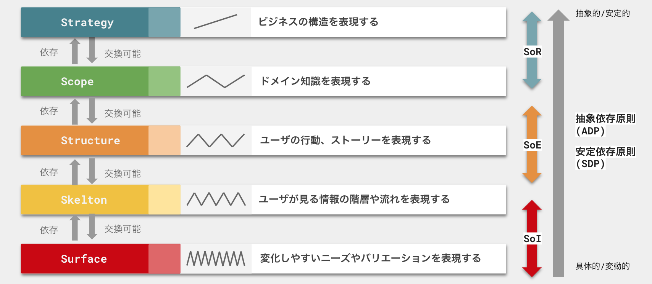Select the orange Structure layer block
This screenshot has height=284, width=652.
click(x=85, y=140)
